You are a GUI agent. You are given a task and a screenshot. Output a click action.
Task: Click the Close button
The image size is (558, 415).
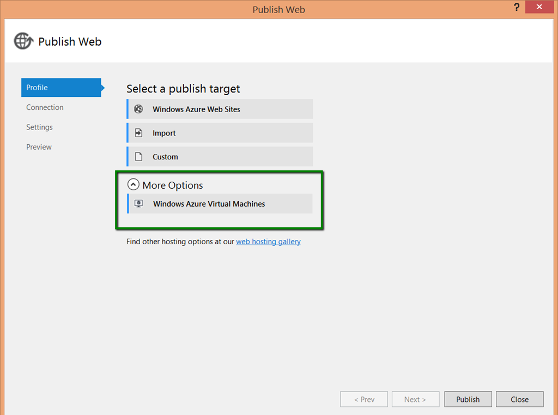(519, 399)
